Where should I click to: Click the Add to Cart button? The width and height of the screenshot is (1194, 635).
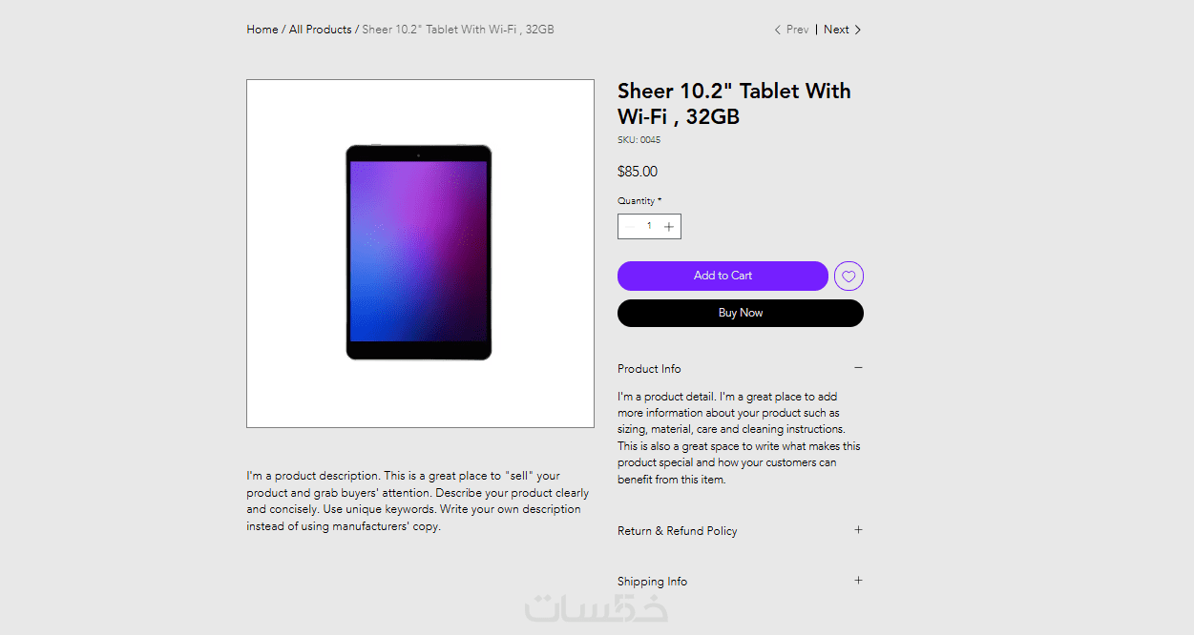723,276
